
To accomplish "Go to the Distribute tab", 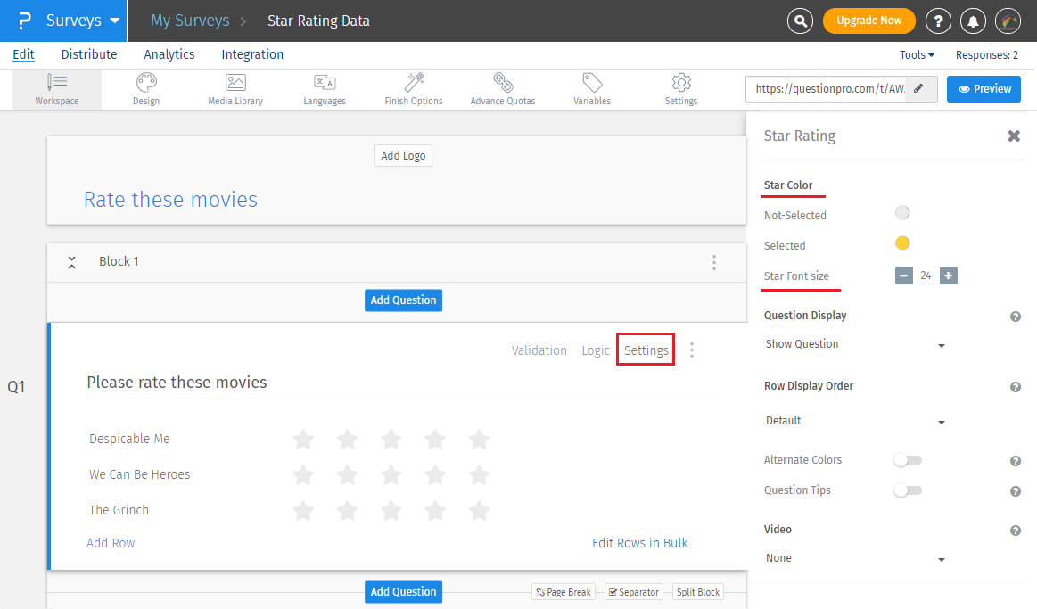I will 89,54.
